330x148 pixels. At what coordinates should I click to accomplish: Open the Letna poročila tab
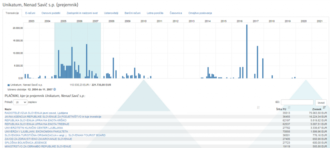point(155,13)
